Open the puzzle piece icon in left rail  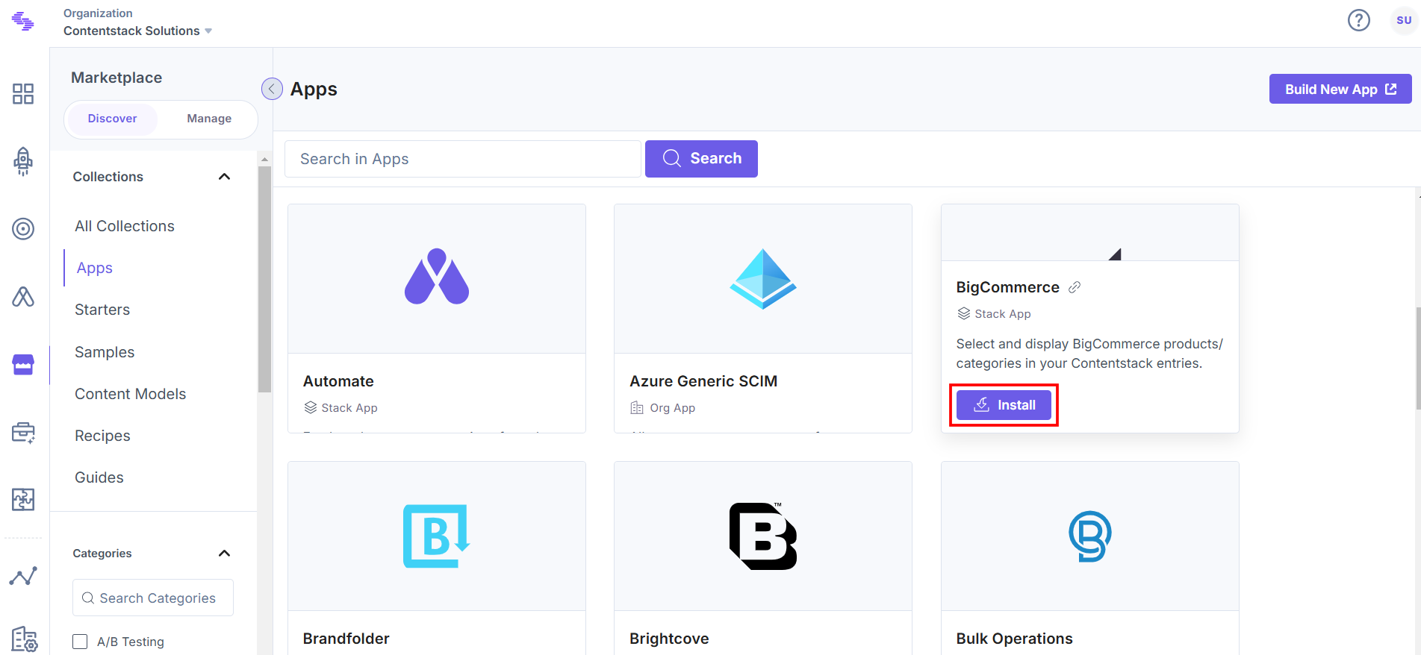23,499
